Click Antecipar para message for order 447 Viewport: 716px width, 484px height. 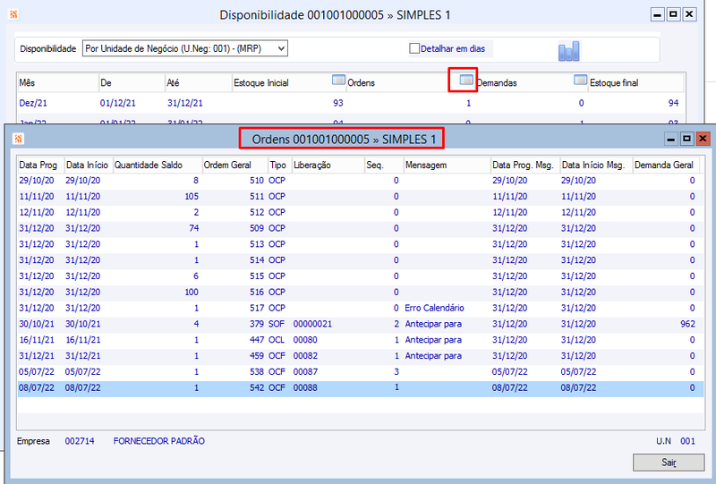tap(433, 340)
